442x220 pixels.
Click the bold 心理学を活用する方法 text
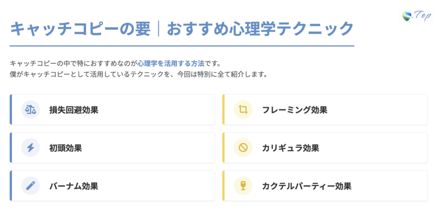pos(171,63)
